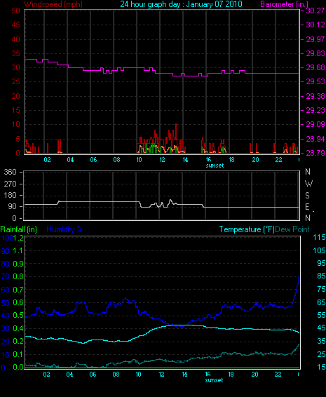326x397 pixels.
Task: Click the 360 wind direction axis label
Action: [x=11, y=172]
